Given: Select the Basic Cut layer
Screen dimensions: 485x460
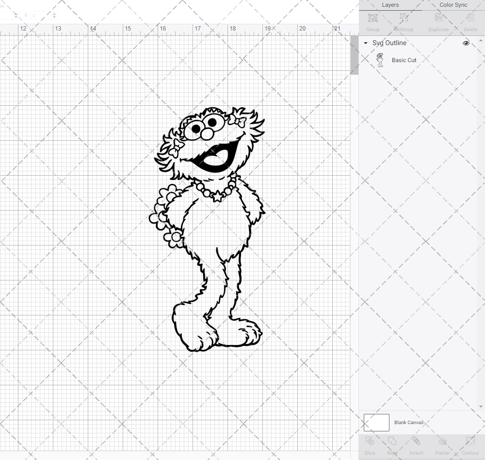Looking at the screenshot, I should coord(404,60).
